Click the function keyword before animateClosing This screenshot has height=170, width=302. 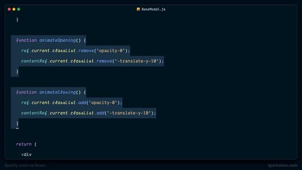26,93
